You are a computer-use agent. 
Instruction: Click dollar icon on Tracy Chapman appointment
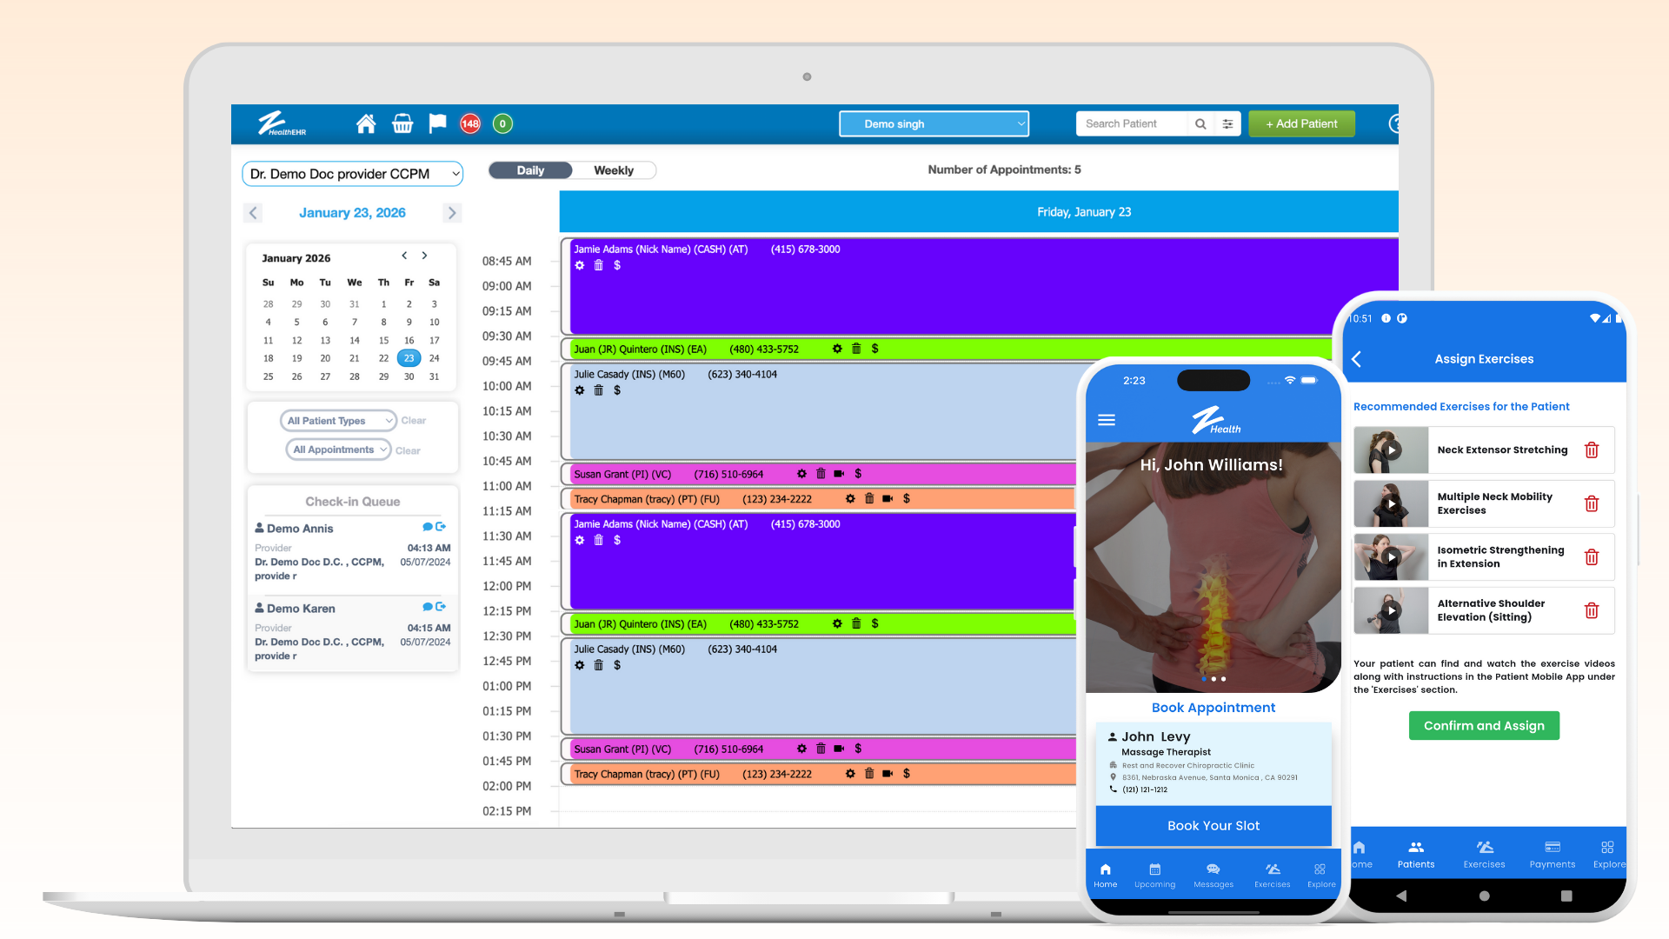pos(907,499)
